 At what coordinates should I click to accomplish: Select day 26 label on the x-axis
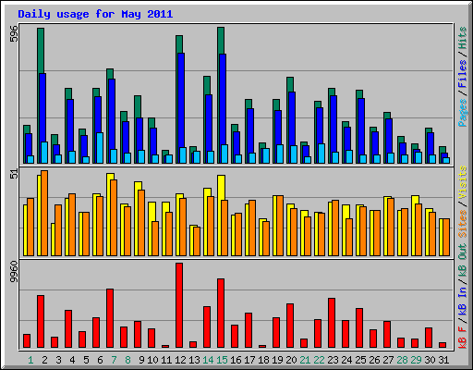pos(374,360)
